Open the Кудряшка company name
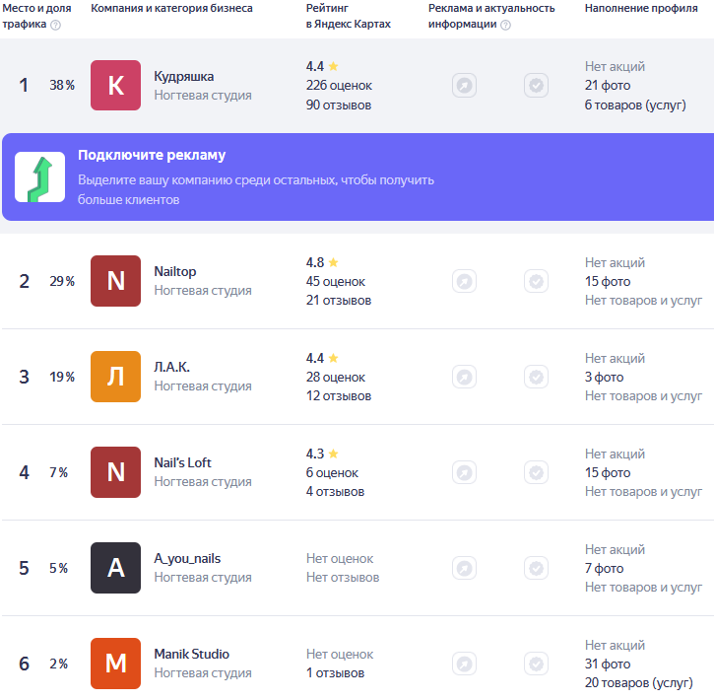 pos(184,76)
